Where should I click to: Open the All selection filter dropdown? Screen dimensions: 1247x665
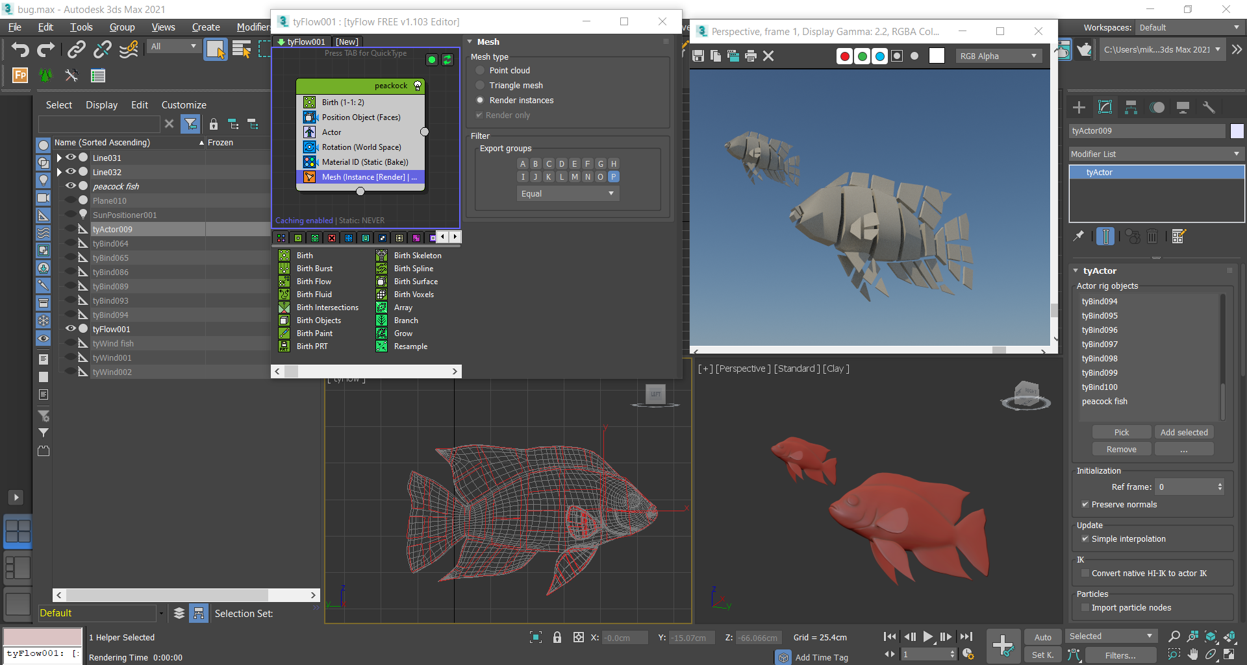click(x=173, y=47)
